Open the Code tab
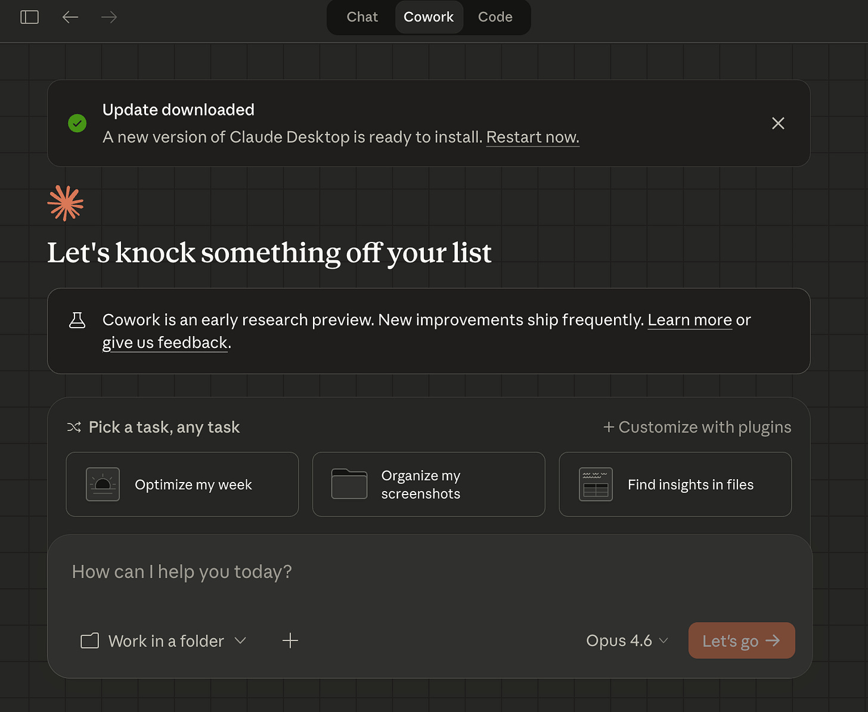This screenshot has width=868, height=712. [495, 17]
